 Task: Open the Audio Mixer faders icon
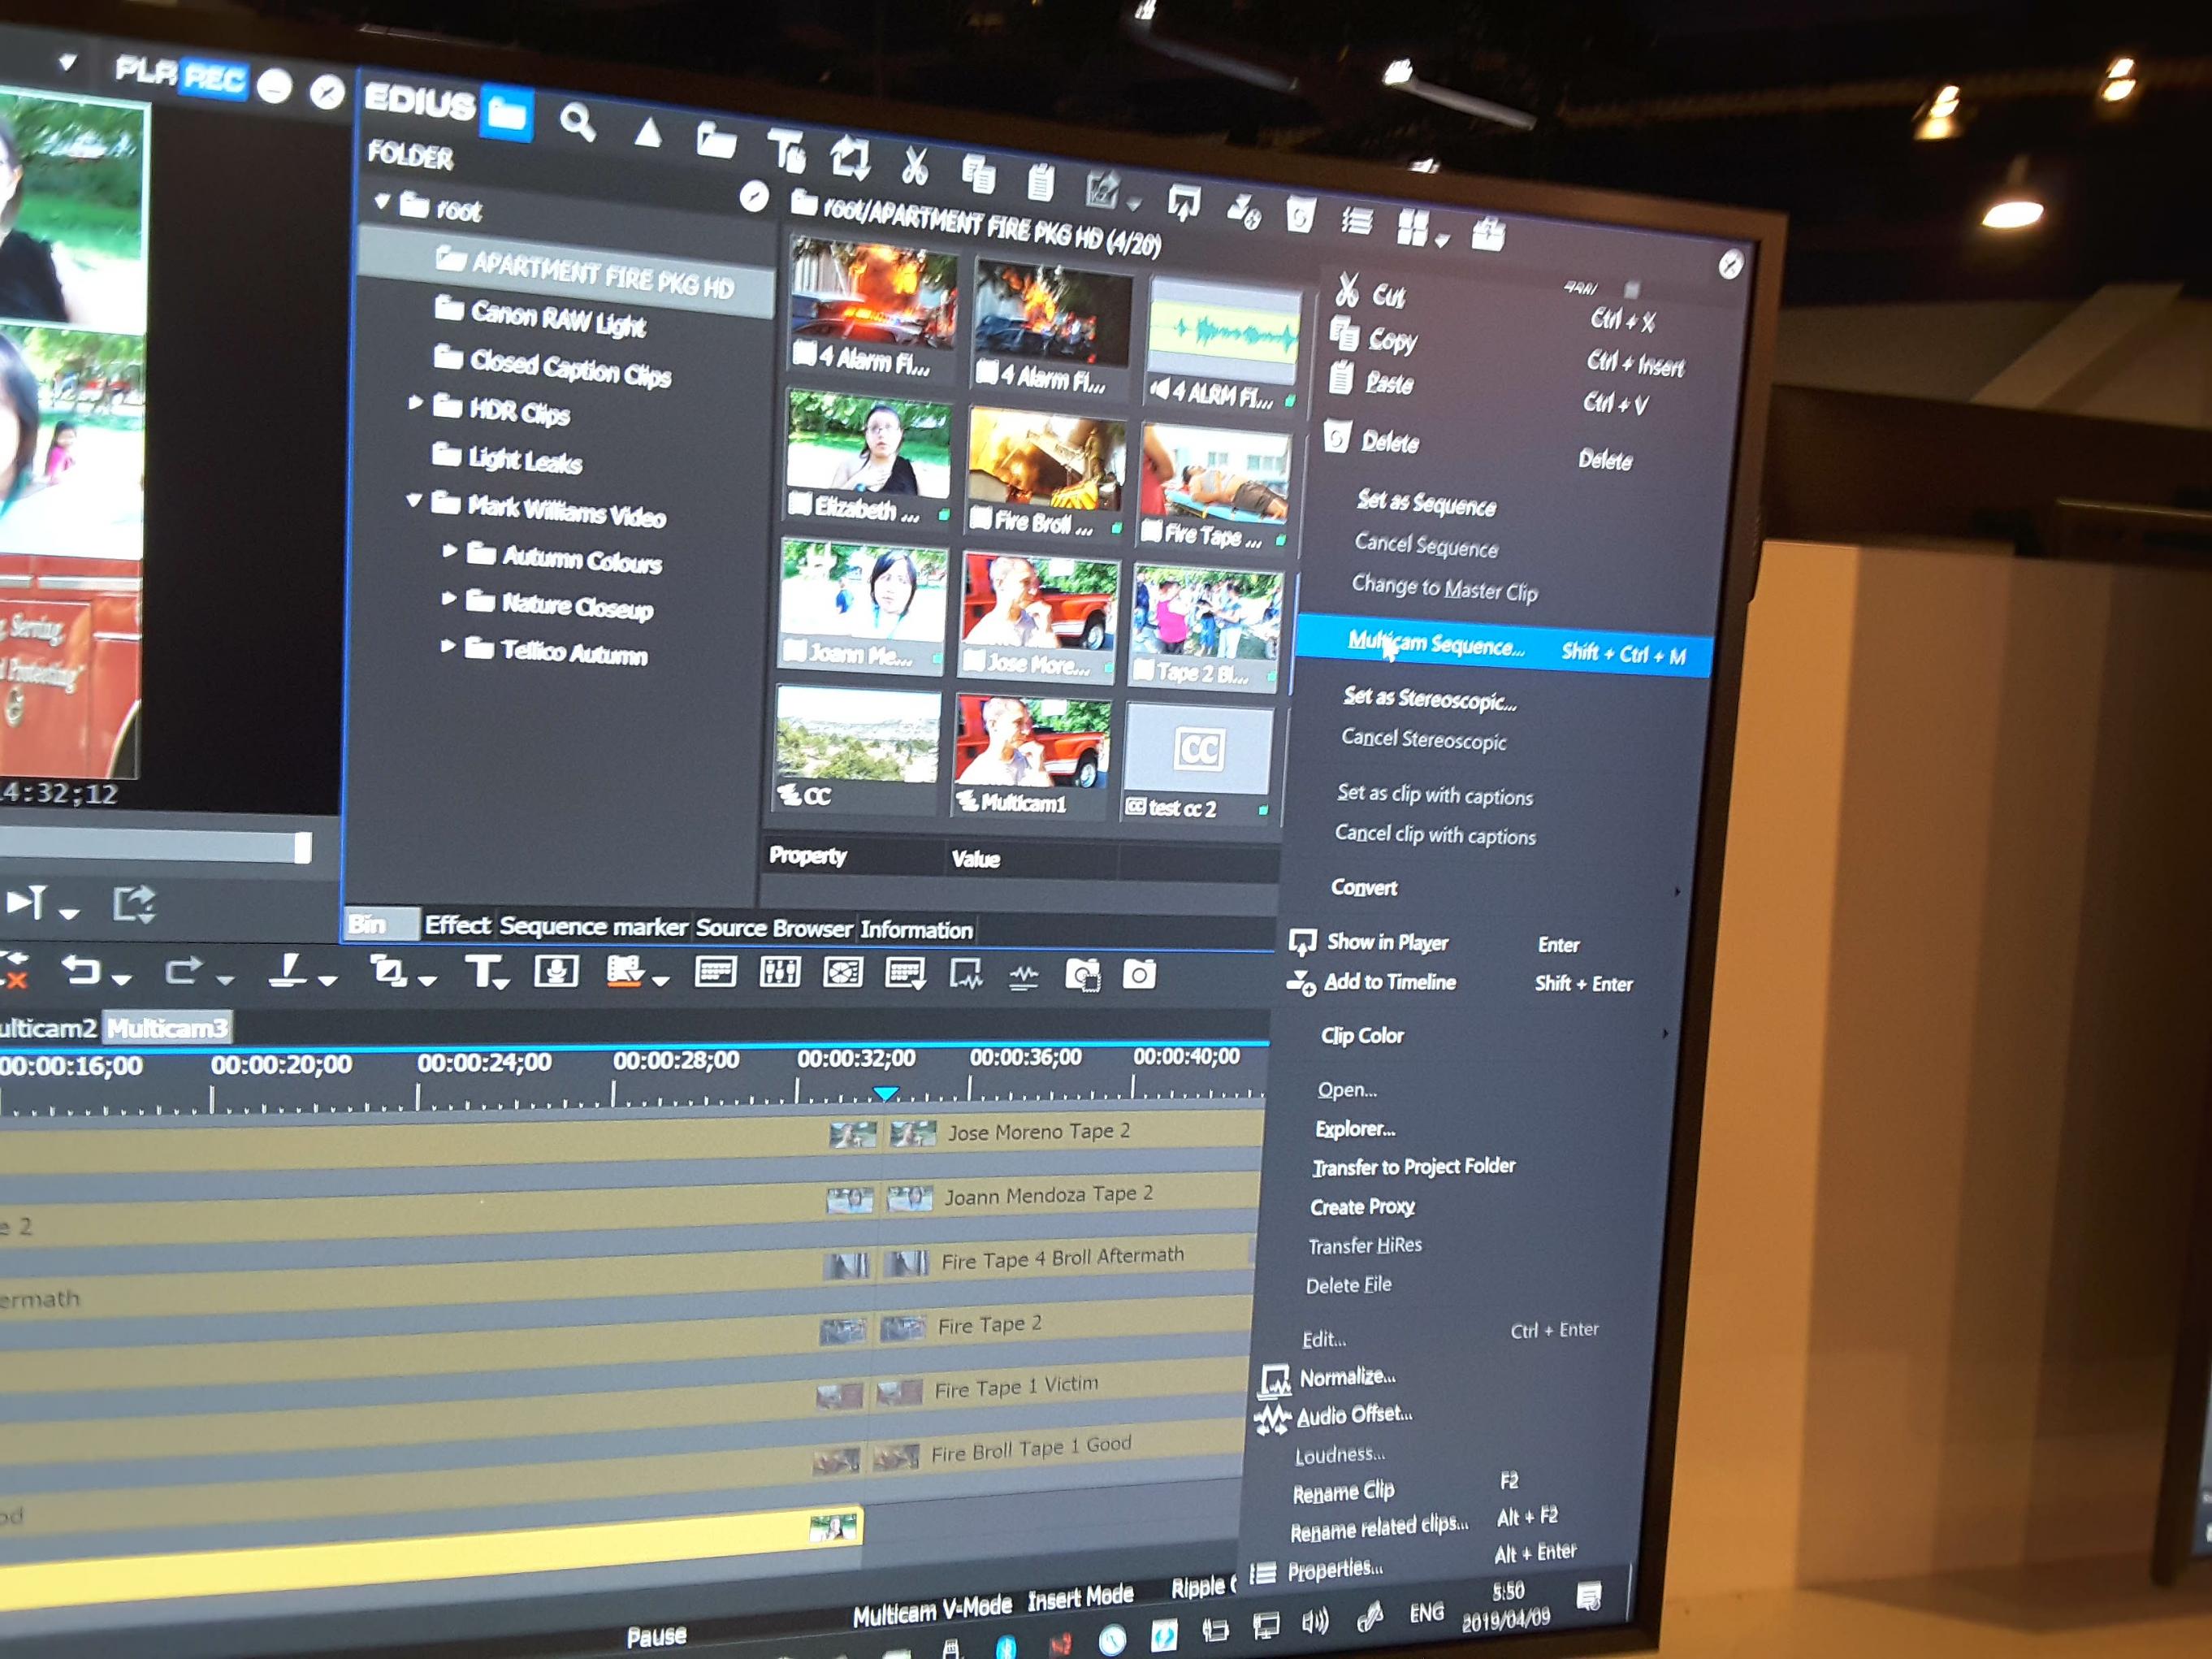pos(779,972)
